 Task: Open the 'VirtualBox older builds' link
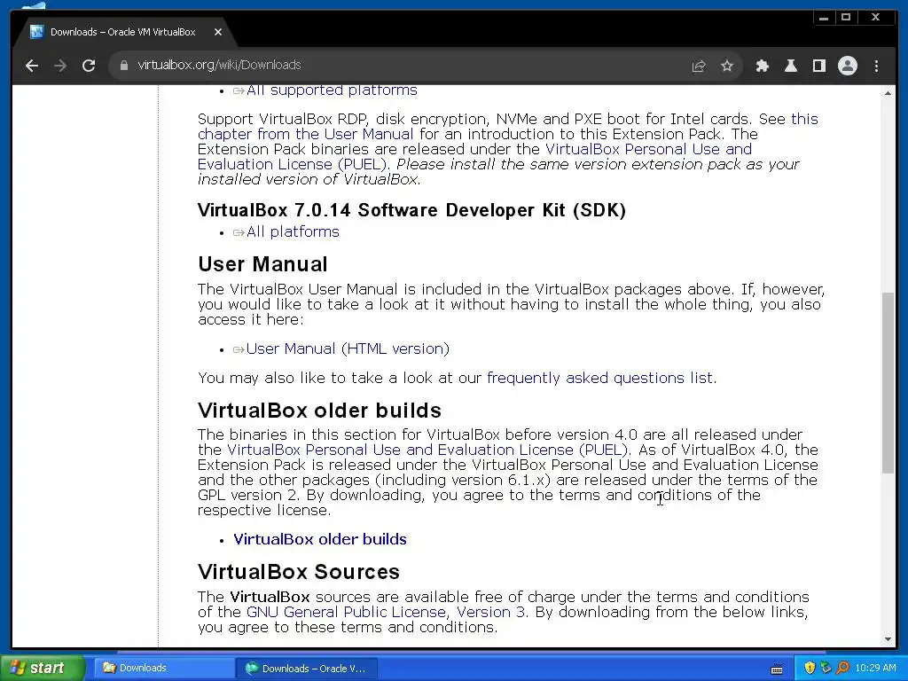pyautogui.click(x=319, y=539)
